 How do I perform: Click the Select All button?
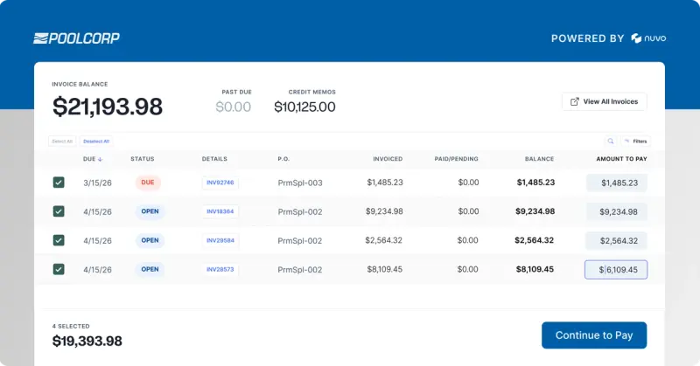tap(62, 142)
